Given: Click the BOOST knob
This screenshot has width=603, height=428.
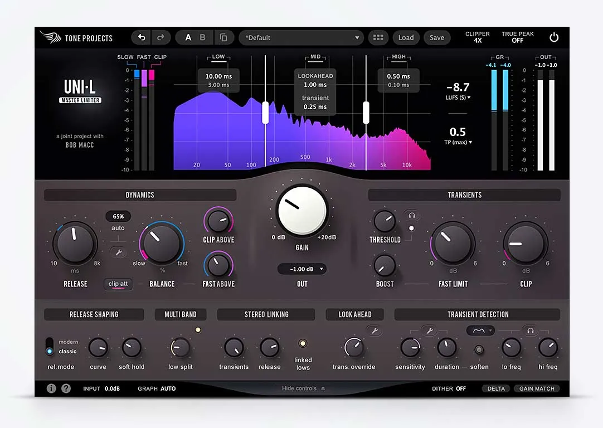Looking at the screenshot, I should [385, 266].
